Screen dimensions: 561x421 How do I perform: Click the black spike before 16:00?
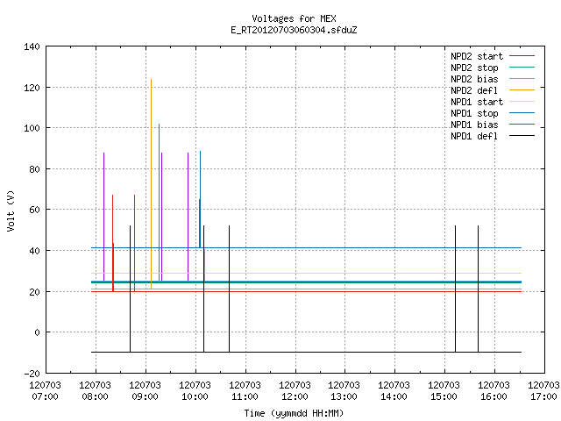pyautogui.click(x=478, y=289)
